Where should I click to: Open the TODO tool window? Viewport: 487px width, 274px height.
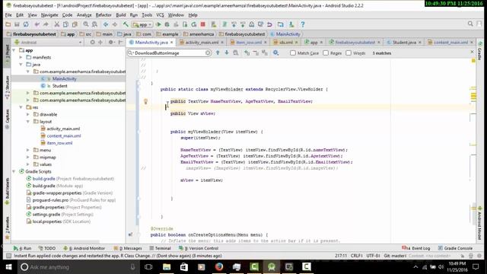(47, 248)
